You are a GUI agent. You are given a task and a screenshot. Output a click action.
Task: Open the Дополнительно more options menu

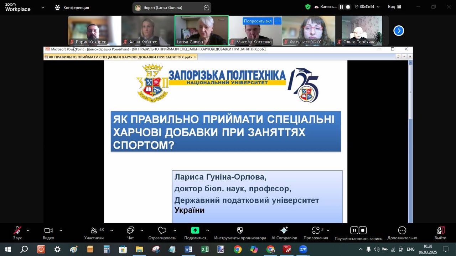click(402, 230)
